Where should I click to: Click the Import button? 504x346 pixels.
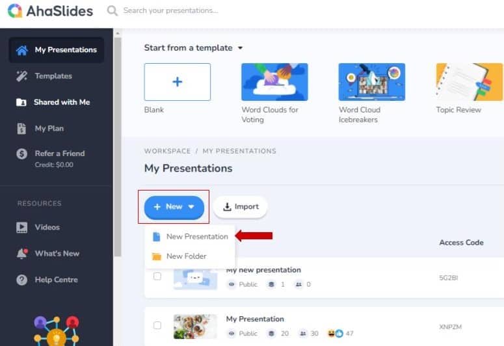coord(241,207)
